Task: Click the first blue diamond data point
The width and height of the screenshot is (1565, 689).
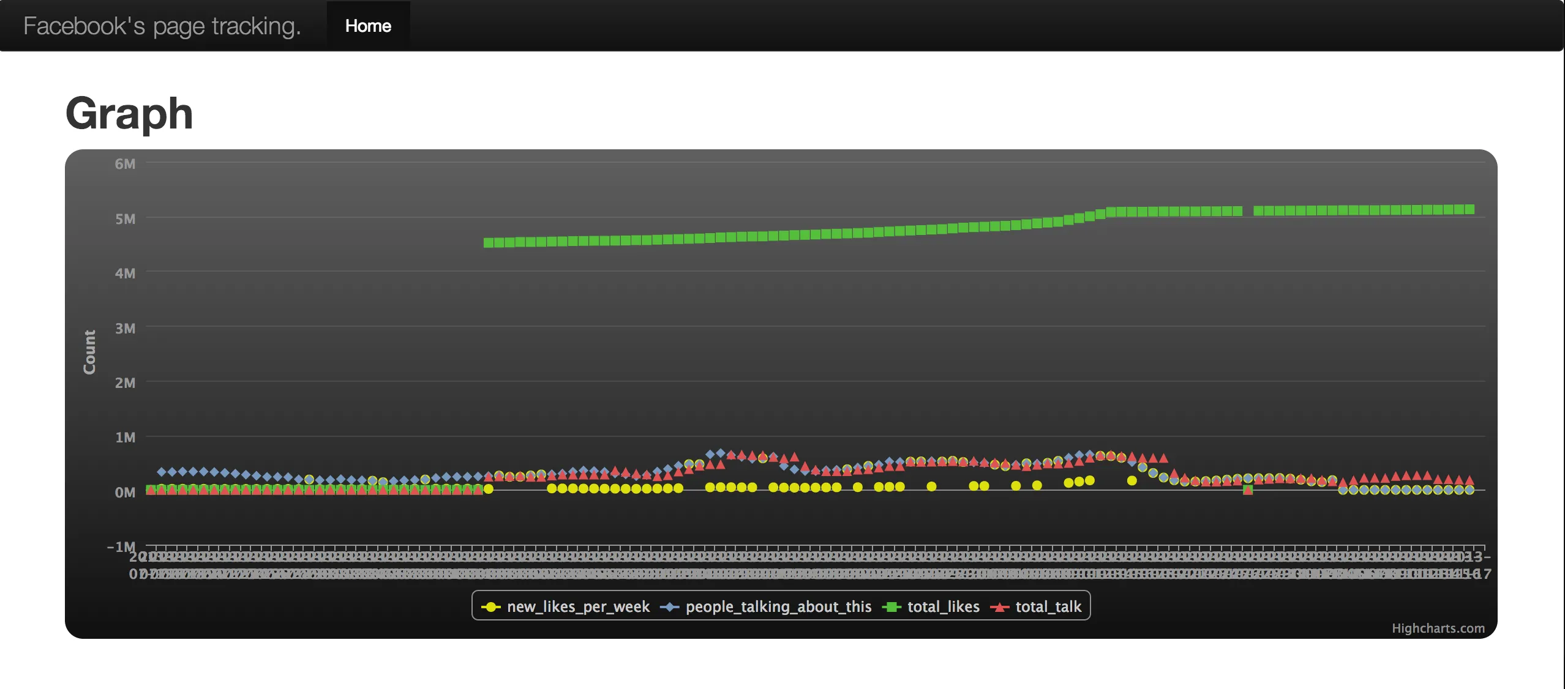Action: point(162,472)
